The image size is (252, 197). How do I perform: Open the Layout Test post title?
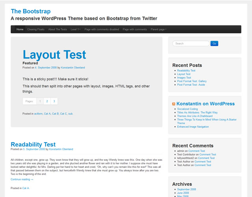point(54,54)
